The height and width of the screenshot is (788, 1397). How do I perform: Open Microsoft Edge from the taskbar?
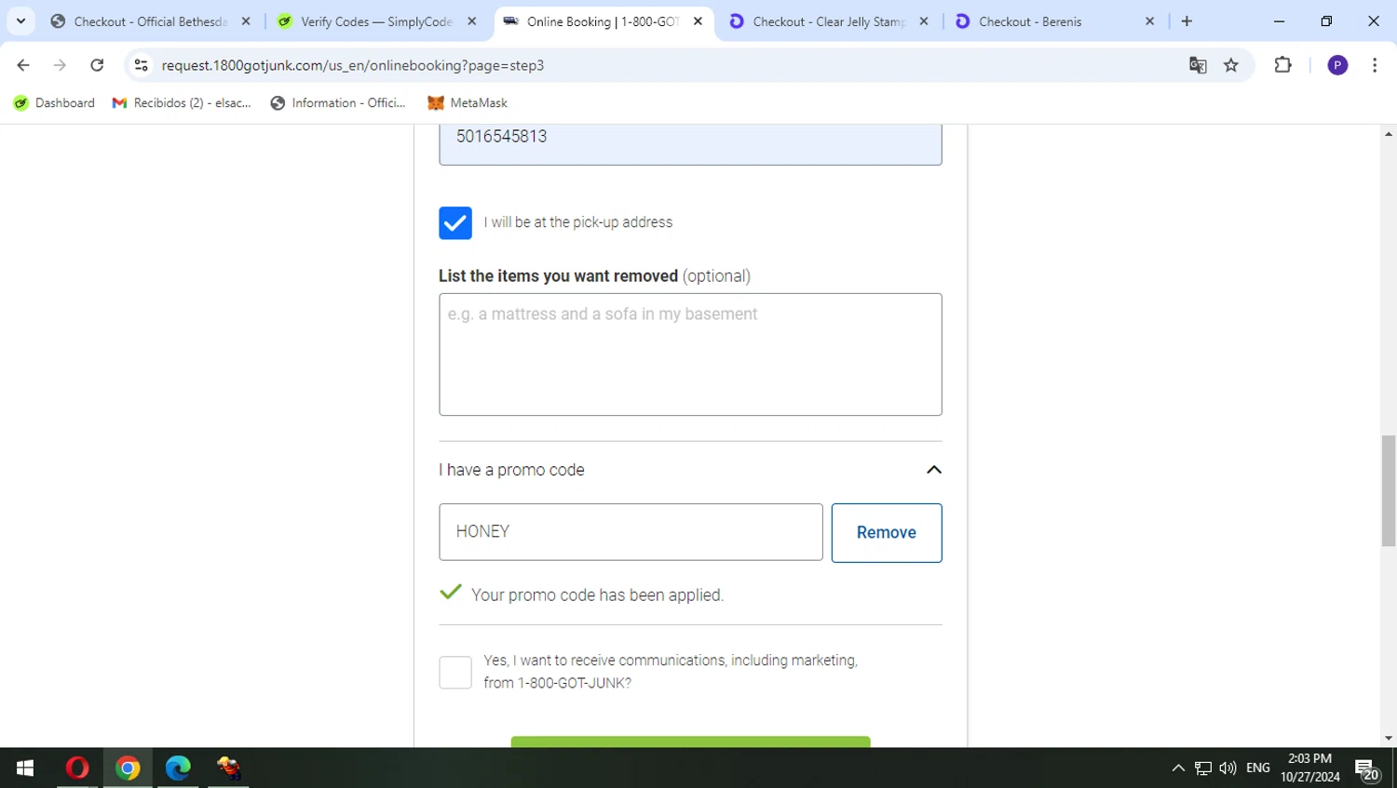click(x=178, y=768)
